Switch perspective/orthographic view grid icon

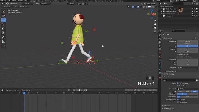pos(155,31)
